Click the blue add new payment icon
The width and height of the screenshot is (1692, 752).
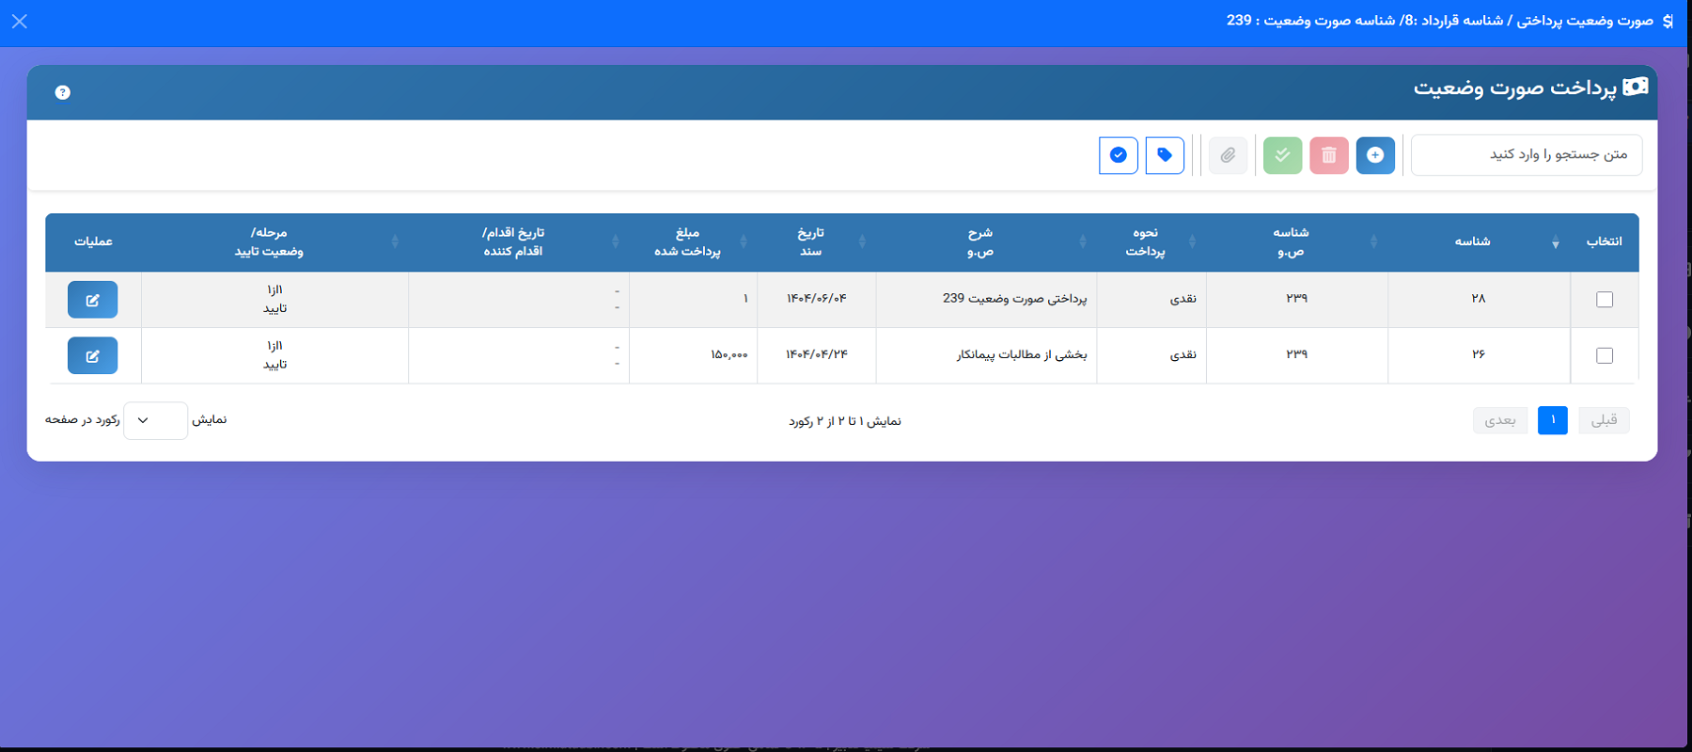pos(1375,155)
